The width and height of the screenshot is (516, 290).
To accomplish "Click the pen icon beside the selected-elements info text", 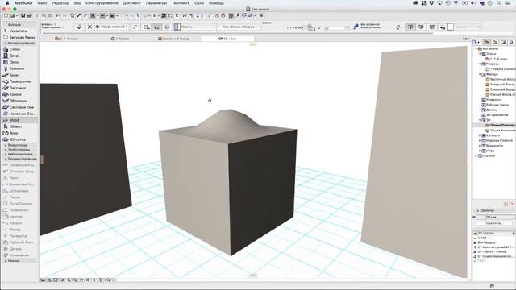I will click(356, 27).
